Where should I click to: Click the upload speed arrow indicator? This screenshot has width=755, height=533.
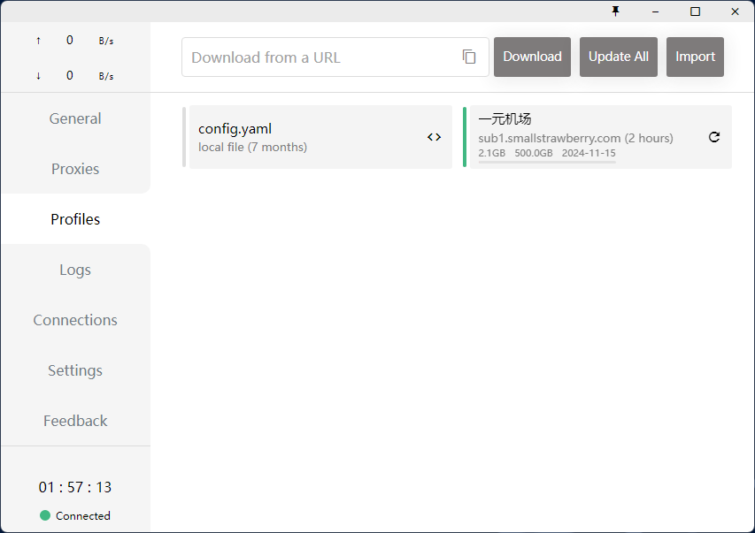pos(38,41)
